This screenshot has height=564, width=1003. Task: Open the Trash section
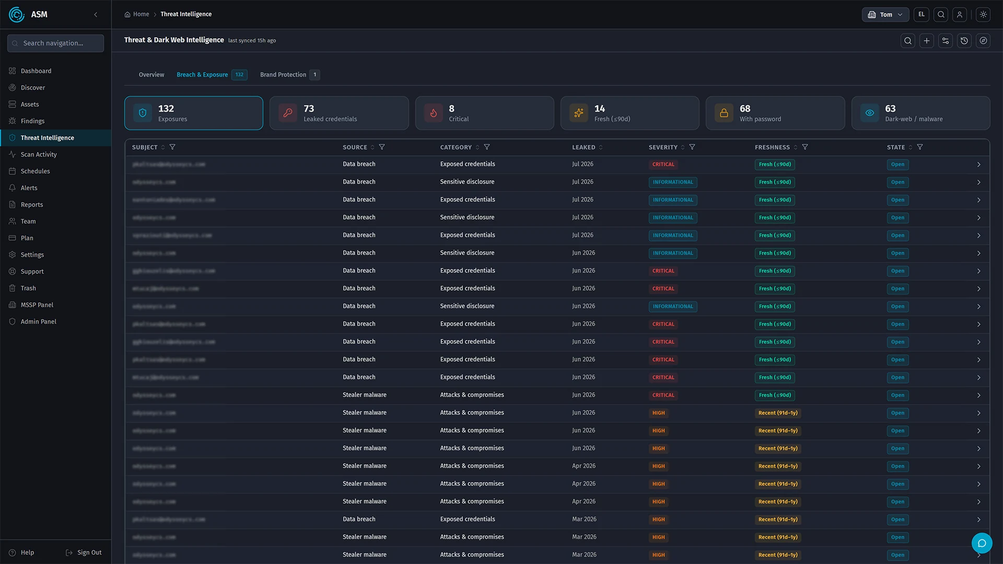tap(55, 288)
